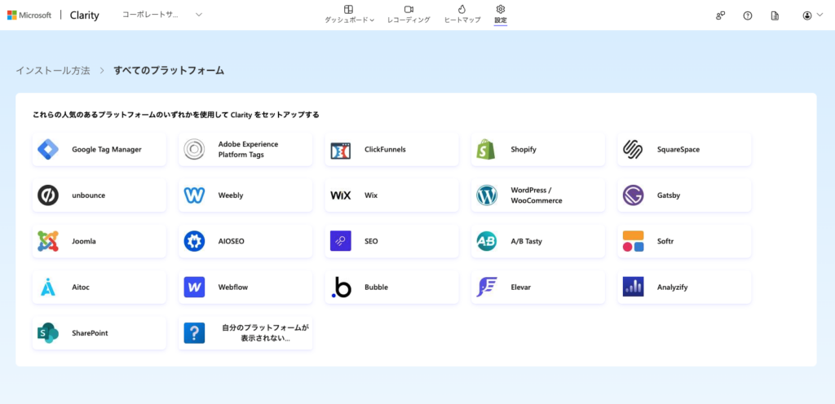Click the Microsoft logo
Image resolution: width=835 pixels, height=404 pixels.
[x=29, y=15]
